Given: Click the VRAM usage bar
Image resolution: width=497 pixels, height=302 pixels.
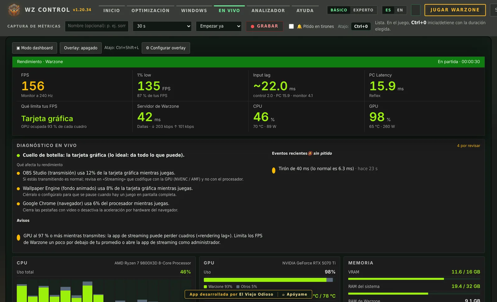Looking at the screenshot, I should pos(414,279).
